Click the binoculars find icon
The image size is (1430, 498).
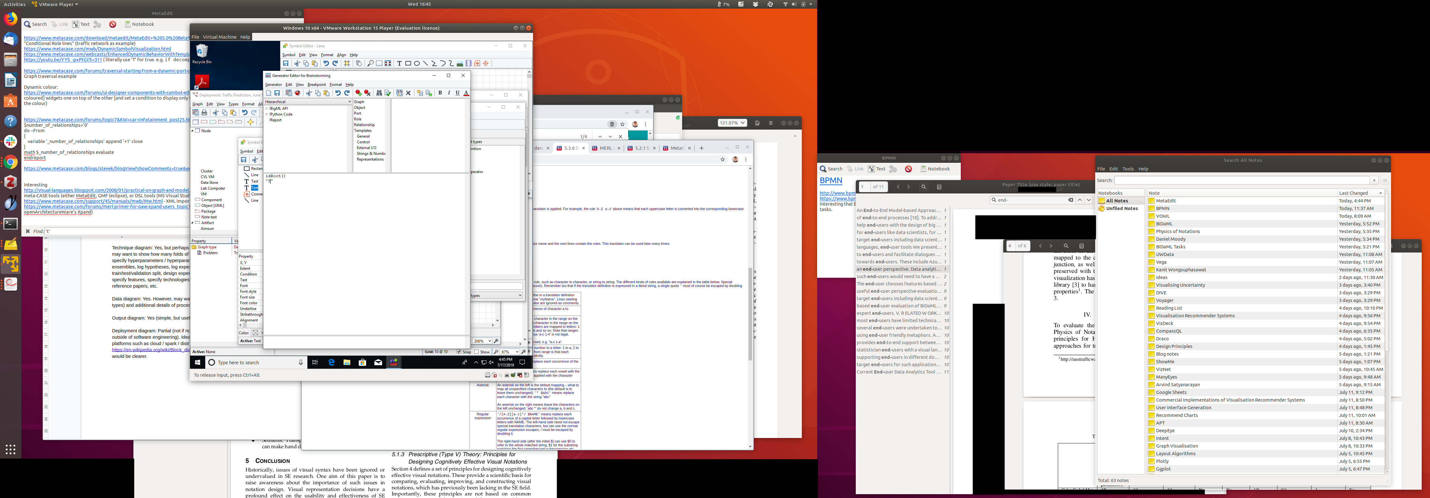pyautogui.click(x=379, y=93)
